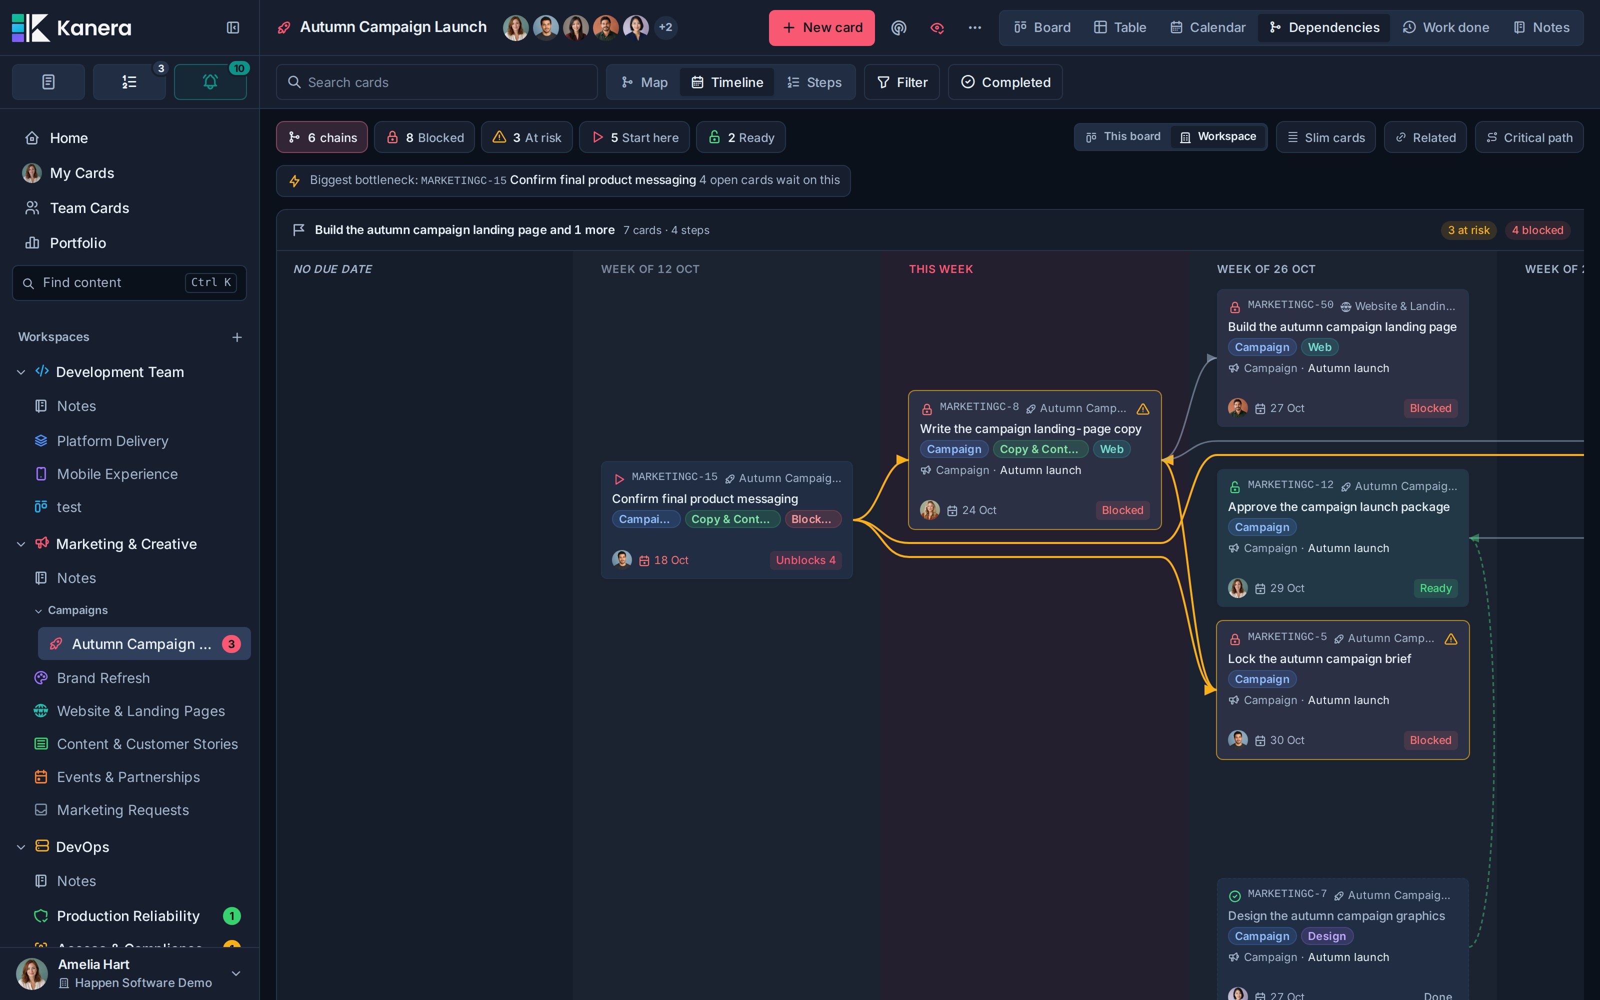1600x1000 pixels.
Task: Click the Search cards field
Action: coord(437,82)
